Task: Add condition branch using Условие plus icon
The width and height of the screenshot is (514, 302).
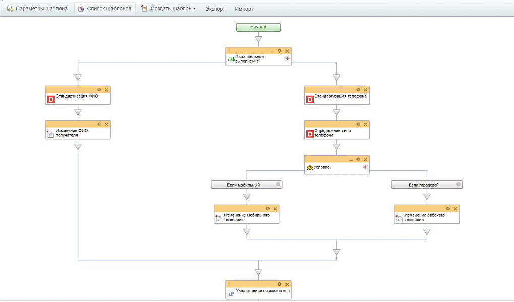Action: coord(365,167)
